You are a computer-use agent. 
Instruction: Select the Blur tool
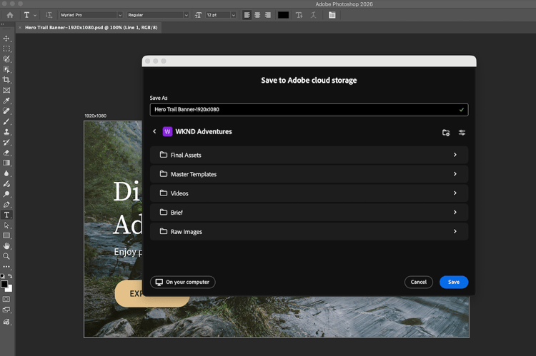(x=6, y=173)
